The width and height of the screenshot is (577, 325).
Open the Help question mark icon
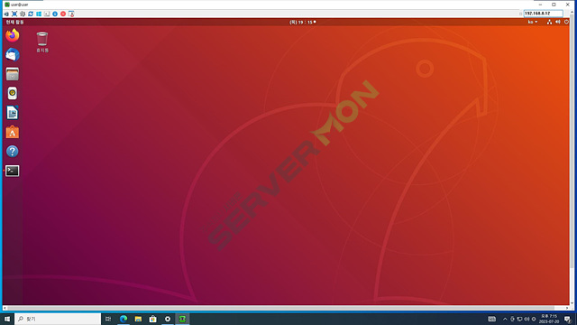pyautogui.click(x=12, y=152)
